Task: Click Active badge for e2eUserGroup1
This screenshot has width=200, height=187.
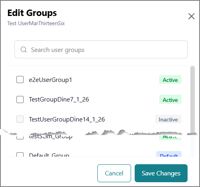Action: pos(170,80)
